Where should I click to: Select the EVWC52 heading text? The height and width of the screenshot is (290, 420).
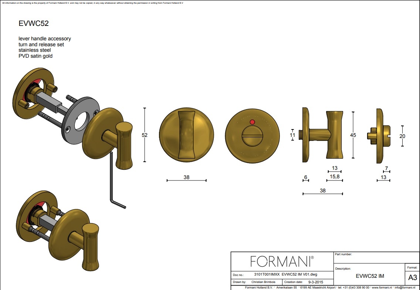(34, 24)
